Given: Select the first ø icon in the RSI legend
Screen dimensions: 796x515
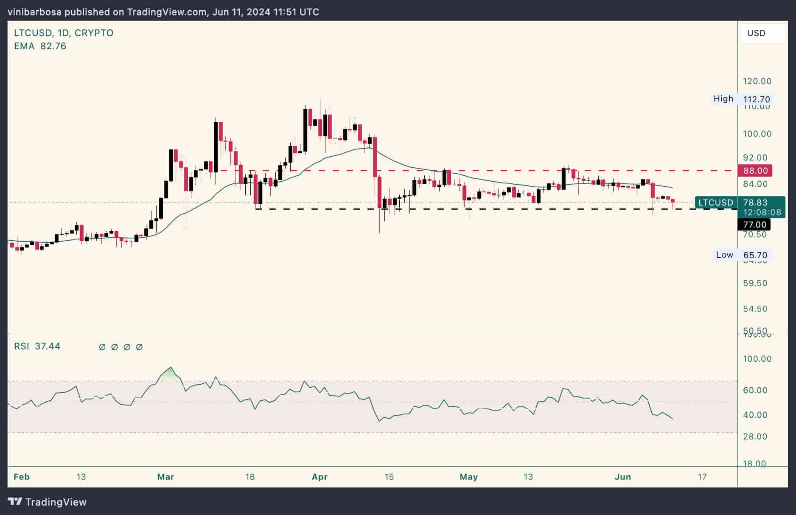Looking at the screenshot, I should pyautogui.click(x=101, y=347).
